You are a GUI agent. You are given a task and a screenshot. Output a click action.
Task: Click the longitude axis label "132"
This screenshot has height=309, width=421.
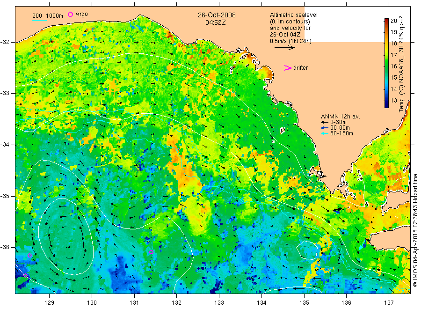tap(177, 303)
